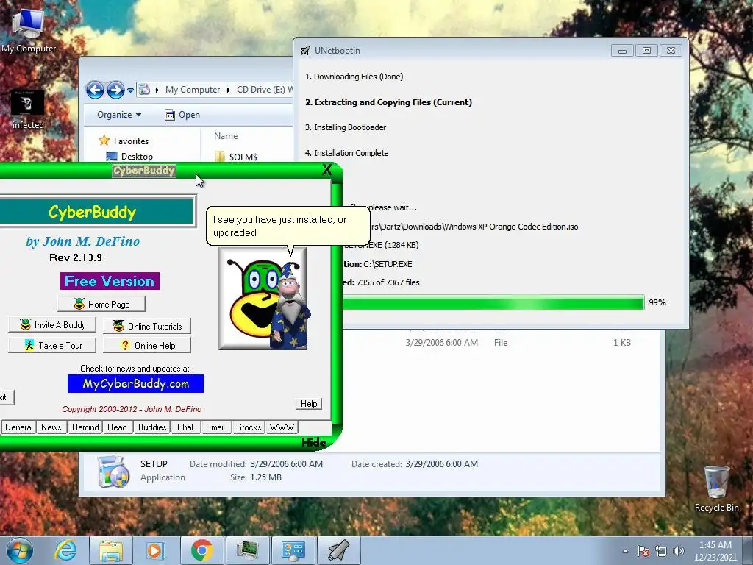Screen dimensions: 753x565
Task: Click the Free Version label
Action: 110,281
